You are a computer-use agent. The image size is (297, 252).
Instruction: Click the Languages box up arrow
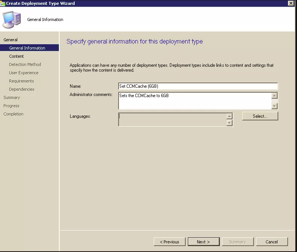click(229, 116)
